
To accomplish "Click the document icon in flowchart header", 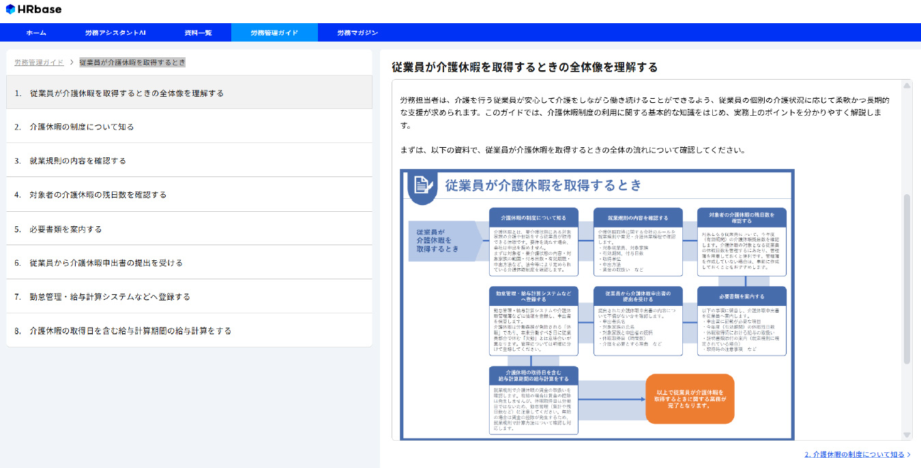I will (x=422, y=185).
